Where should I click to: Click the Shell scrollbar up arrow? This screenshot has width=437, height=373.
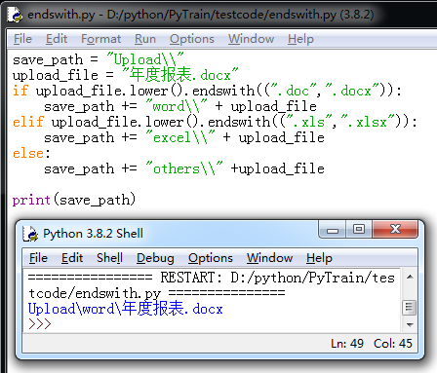pos(410,277)
